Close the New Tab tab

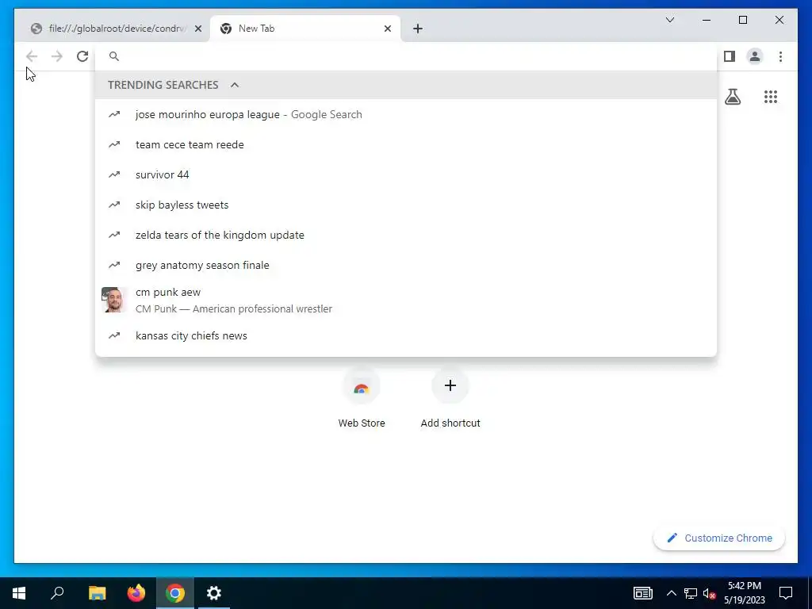click(387, 29)
